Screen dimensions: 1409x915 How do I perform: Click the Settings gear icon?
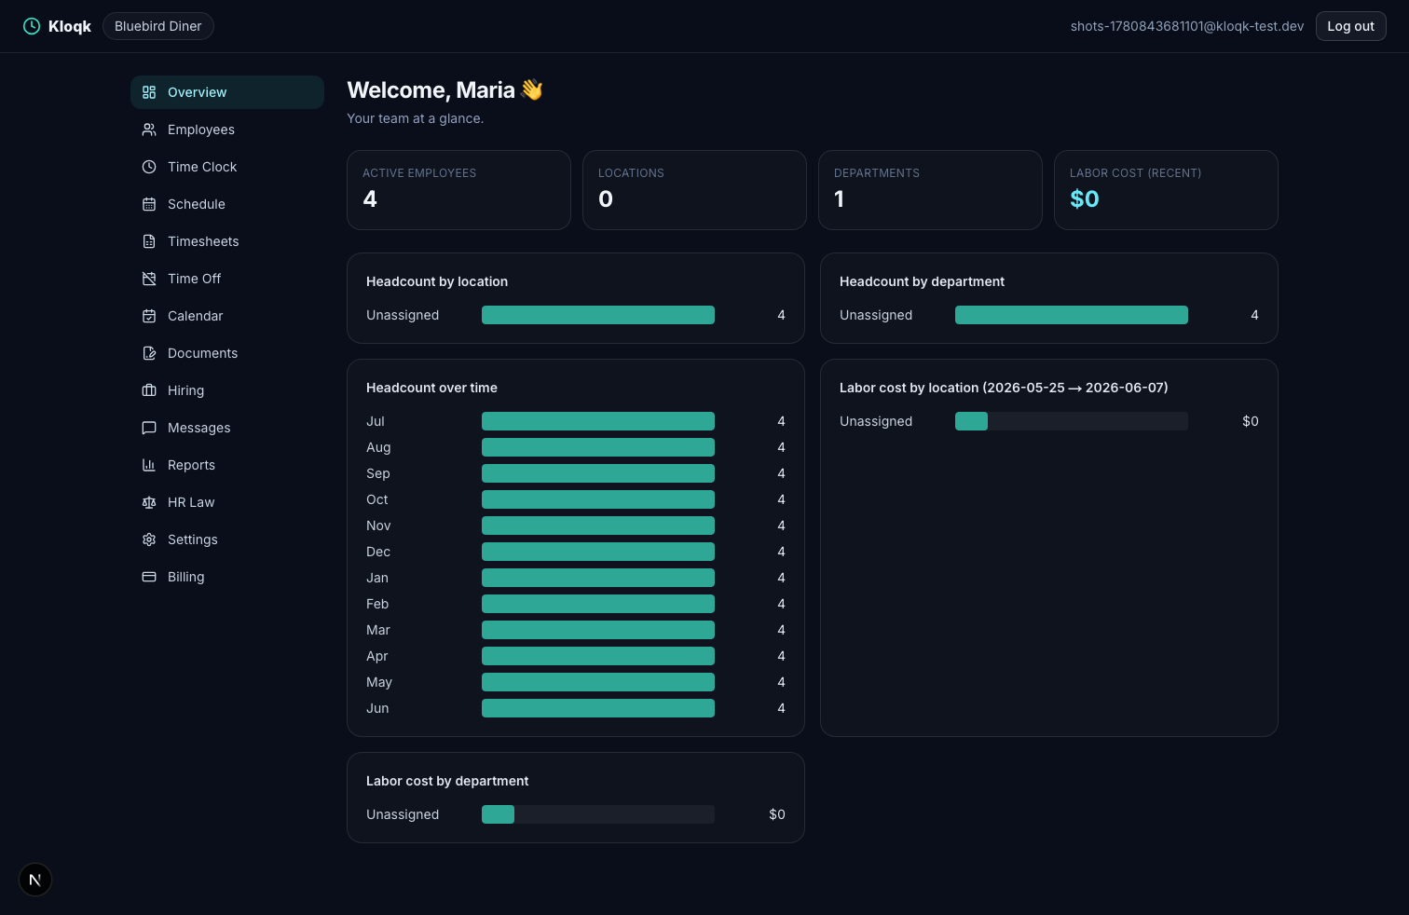point(149,539)
